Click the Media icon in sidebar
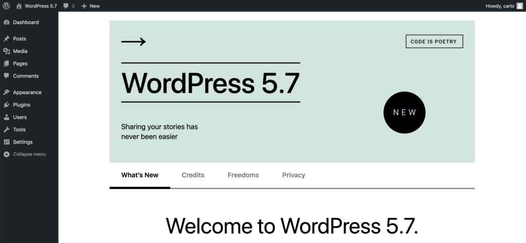 [x=6, y=51]
